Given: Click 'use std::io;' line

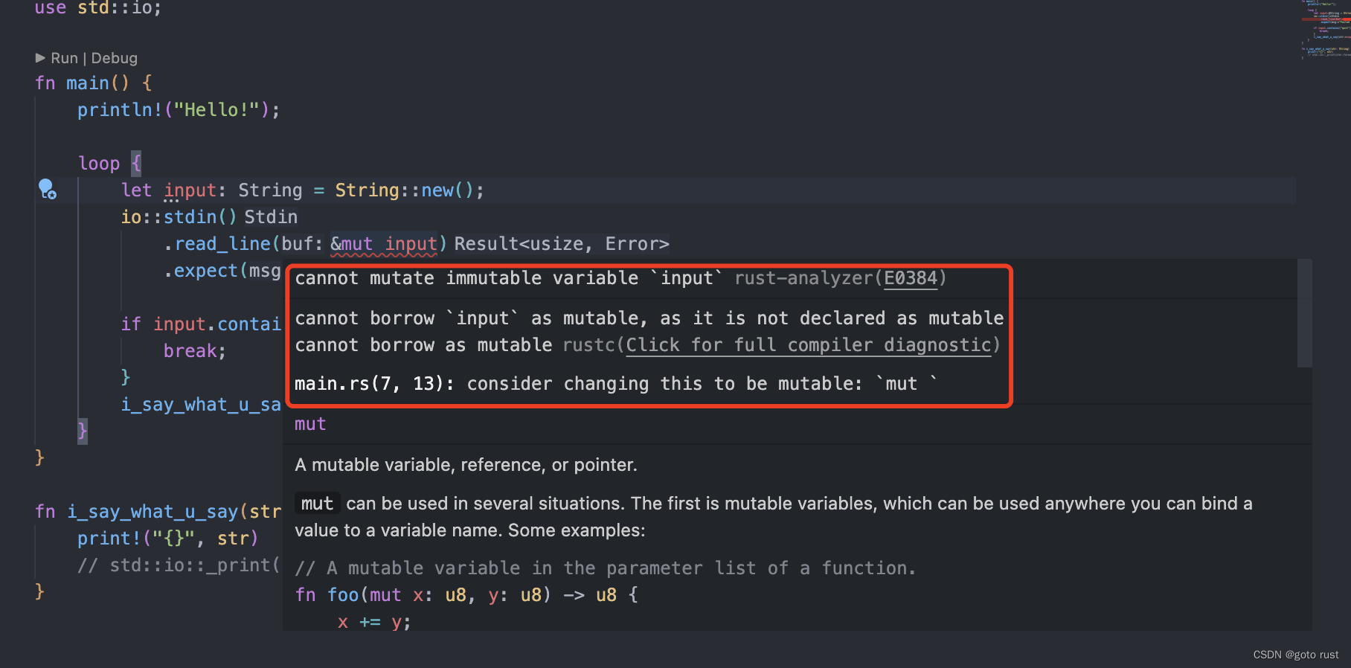Looking at the screenshot, I should click(x=98, y=8).
